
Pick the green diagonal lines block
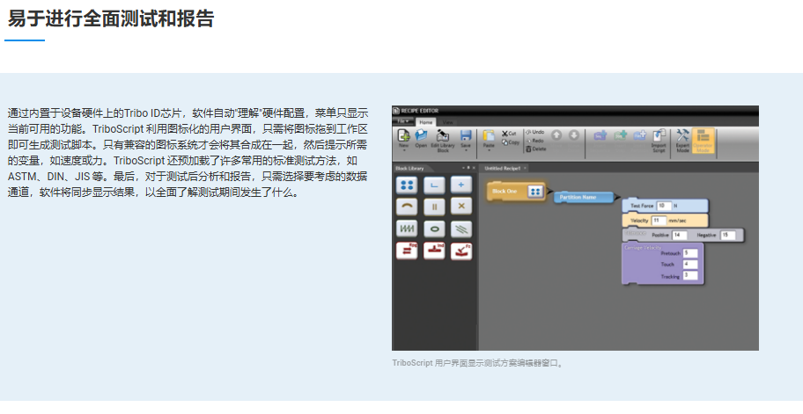(461, 229)
